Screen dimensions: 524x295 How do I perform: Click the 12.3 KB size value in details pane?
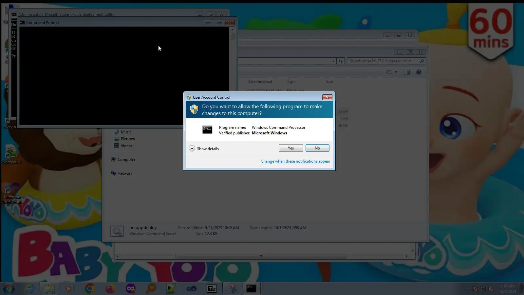[x=211, y=234]
